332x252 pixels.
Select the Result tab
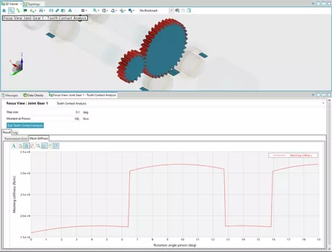pos(7,132)
